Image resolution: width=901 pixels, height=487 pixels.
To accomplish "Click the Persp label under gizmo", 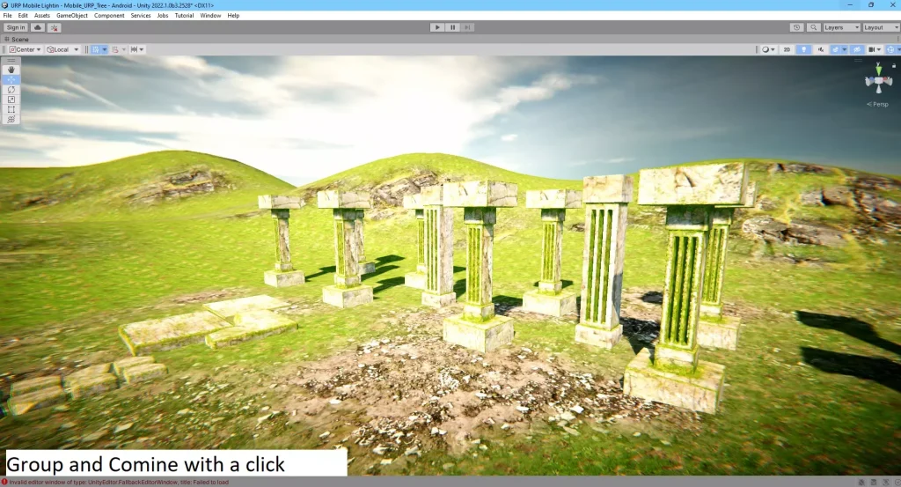I will 878,104.
